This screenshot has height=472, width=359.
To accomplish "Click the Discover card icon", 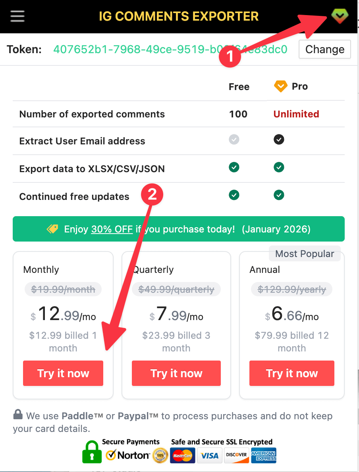I will (x=236, y=455).
